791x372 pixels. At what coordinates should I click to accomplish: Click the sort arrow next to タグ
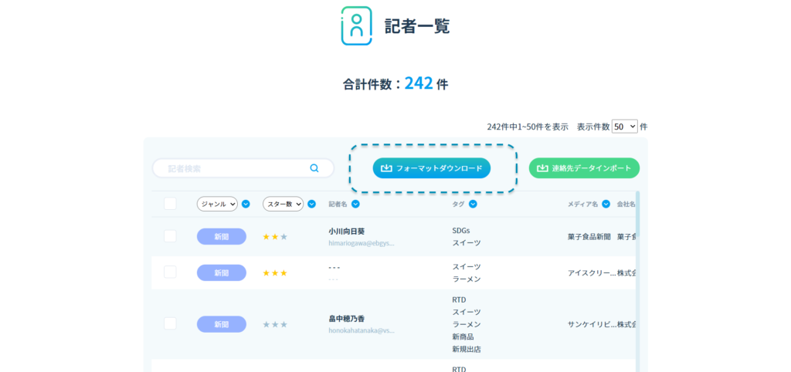pos(473,205)
